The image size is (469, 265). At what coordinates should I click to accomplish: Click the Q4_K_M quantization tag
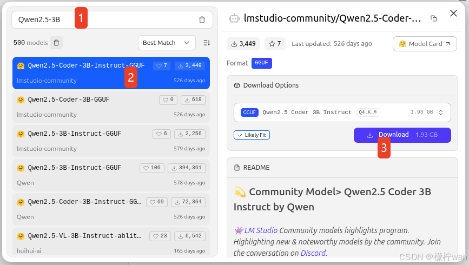(x=368, y=112)
